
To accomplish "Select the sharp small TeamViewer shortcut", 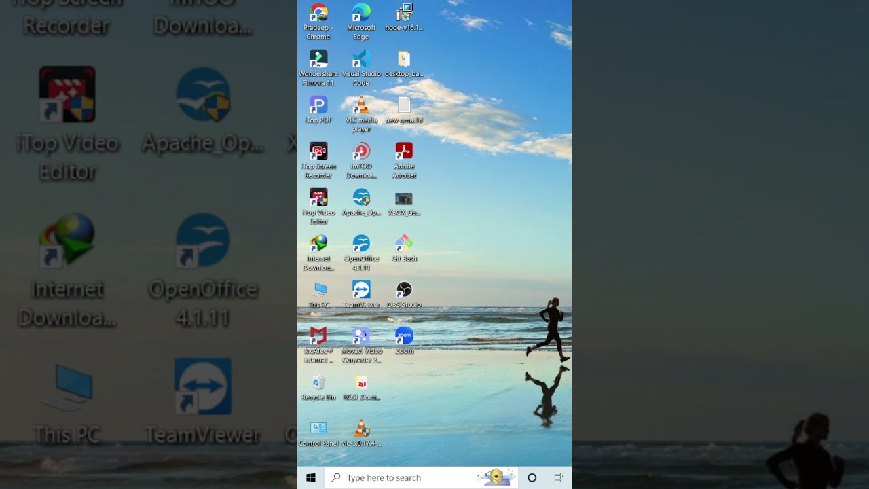I will tap(361, 294).
